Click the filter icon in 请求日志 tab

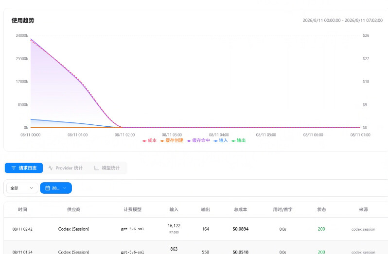pos(14,168)
